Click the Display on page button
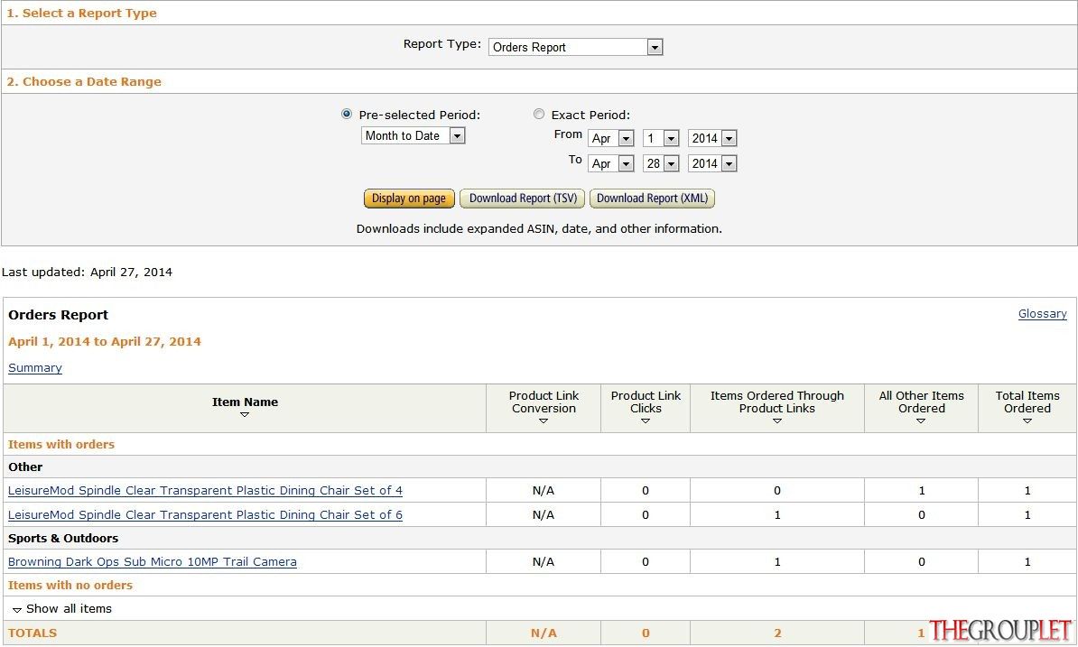Viewport: 1078px width, 647px height. pyautogui.click(x=409, y=199)
